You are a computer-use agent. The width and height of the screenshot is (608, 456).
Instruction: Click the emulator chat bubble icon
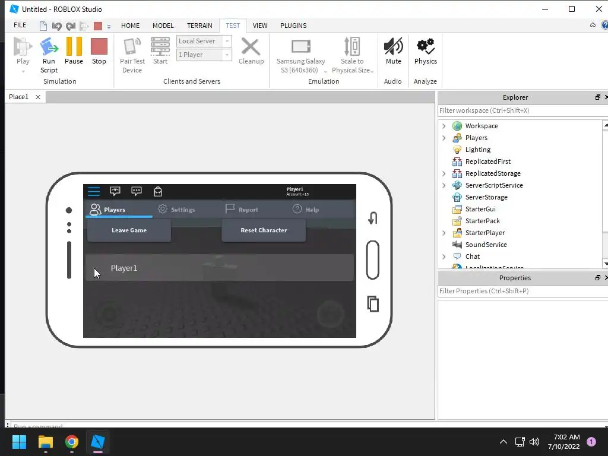(x=137, y=191)
